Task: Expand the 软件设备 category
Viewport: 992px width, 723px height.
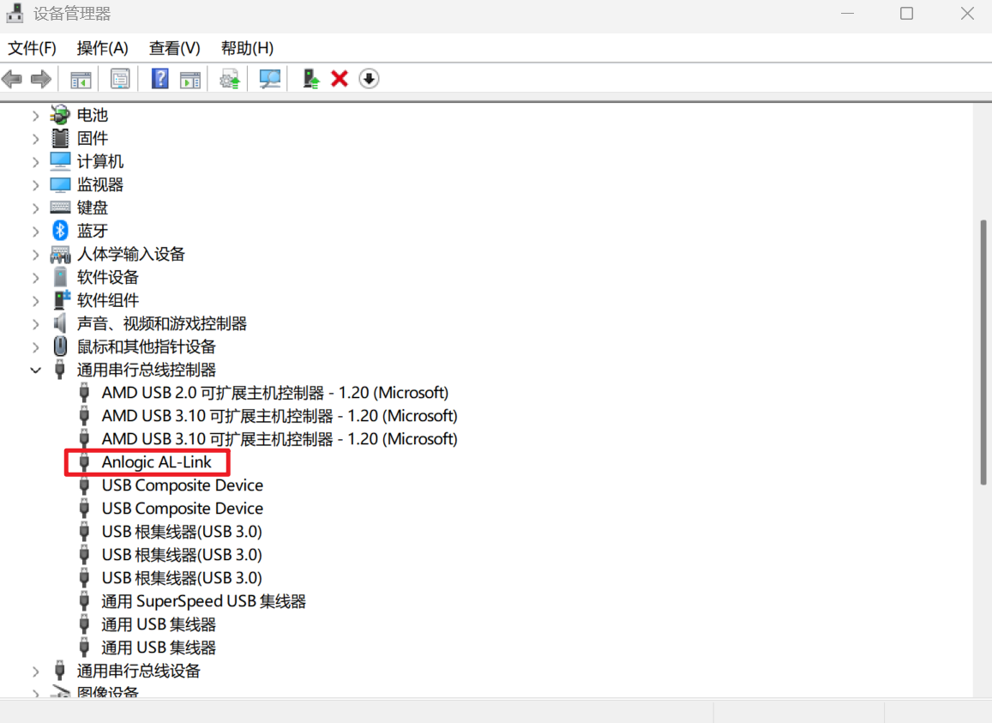Action: pyautogui.click(x=35, y=278)
